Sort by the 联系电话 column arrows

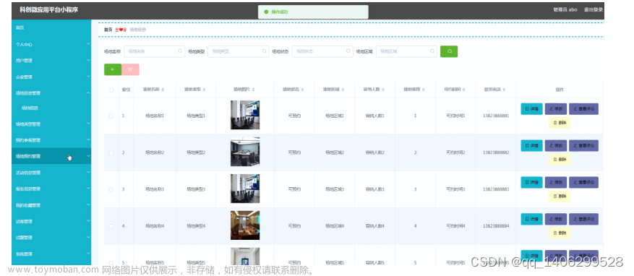(504, 90)
